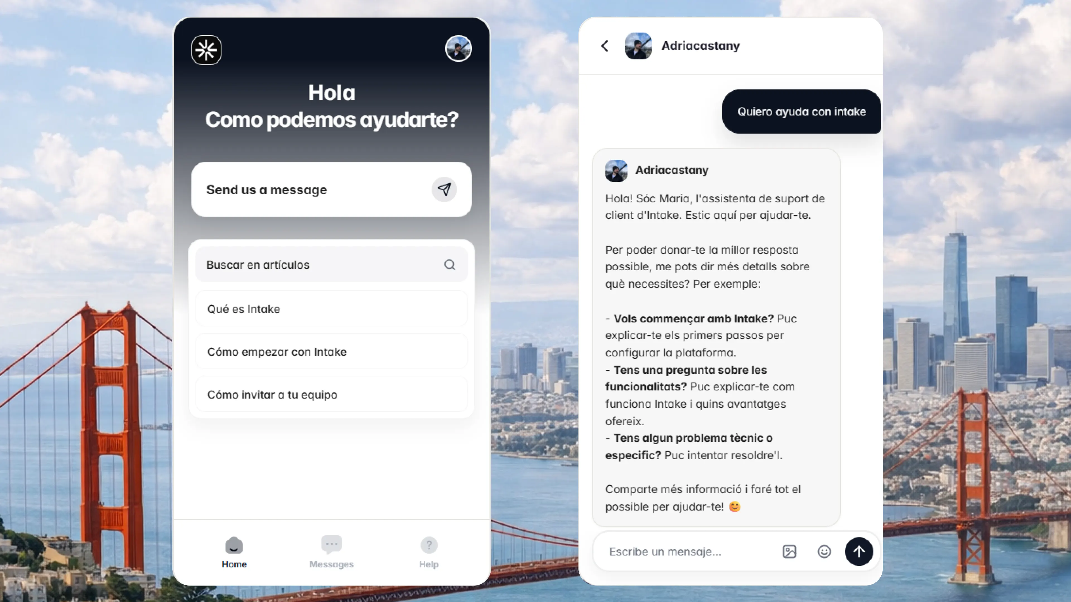Click the avatar inside the reply message
Screen dimensions: 1071x602
coord(616,170)
